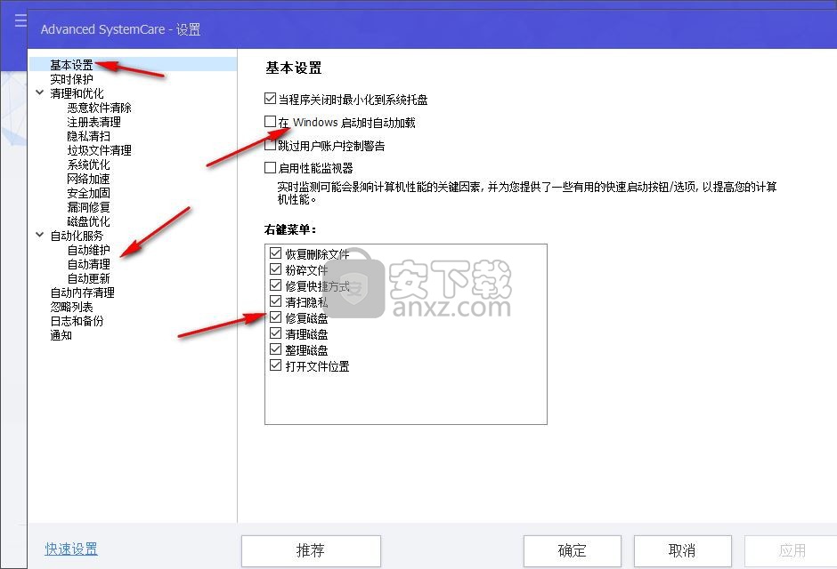
Task: Open the hamburger menu icon
Action: pyautogui.click(x=20, y=21)
